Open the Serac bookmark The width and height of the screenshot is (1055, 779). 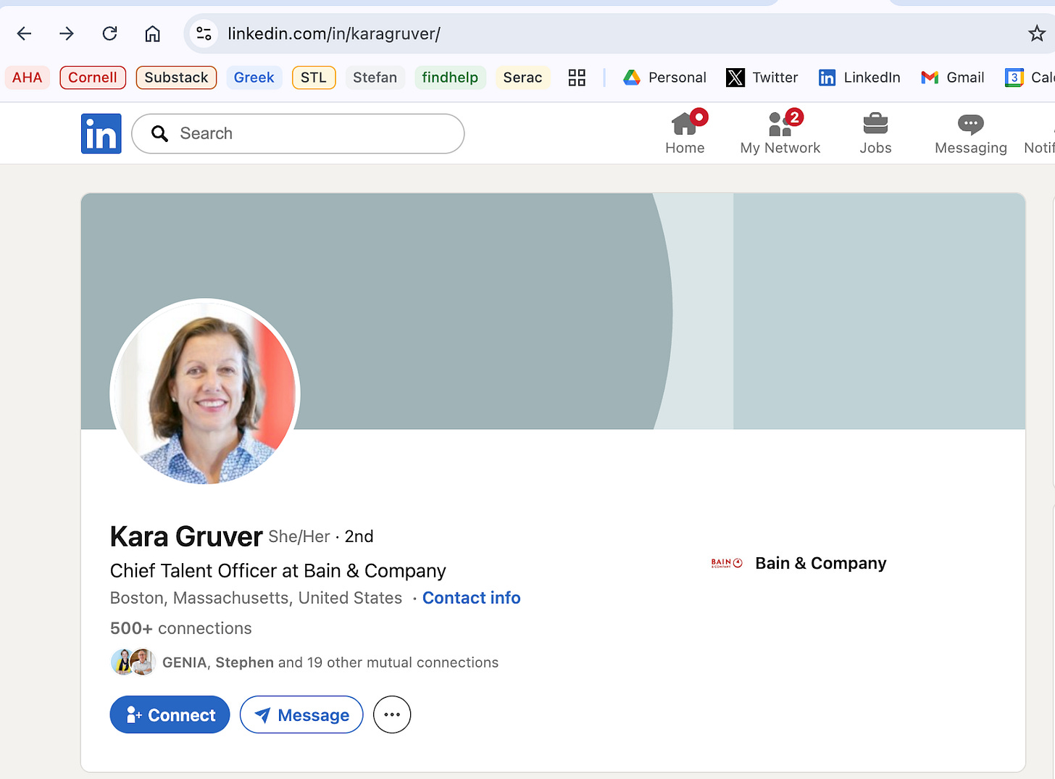(x=522, y=78)
